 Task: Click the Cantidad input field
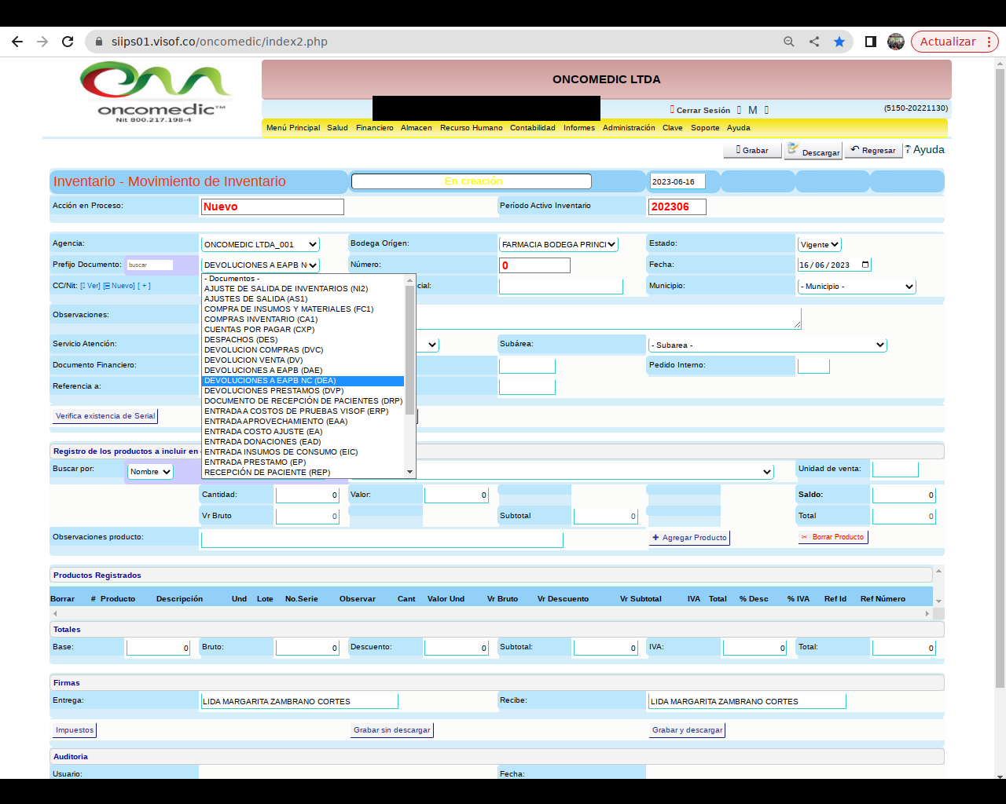click(x=307, y=495)
